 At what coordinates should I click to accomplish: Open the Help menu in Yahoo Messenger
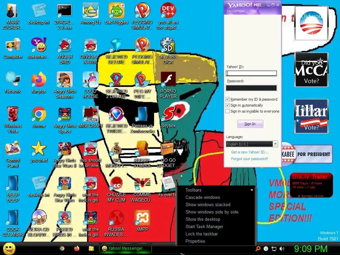pyautogui.click(x=253, y=11)
